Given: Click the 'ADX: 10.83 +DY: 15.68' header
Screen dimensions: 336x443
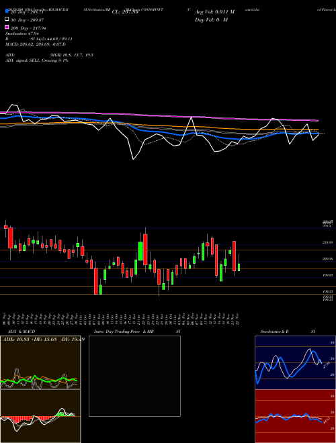Looking at the screenshot, I should pyautogui.click(x=44, y=340).
